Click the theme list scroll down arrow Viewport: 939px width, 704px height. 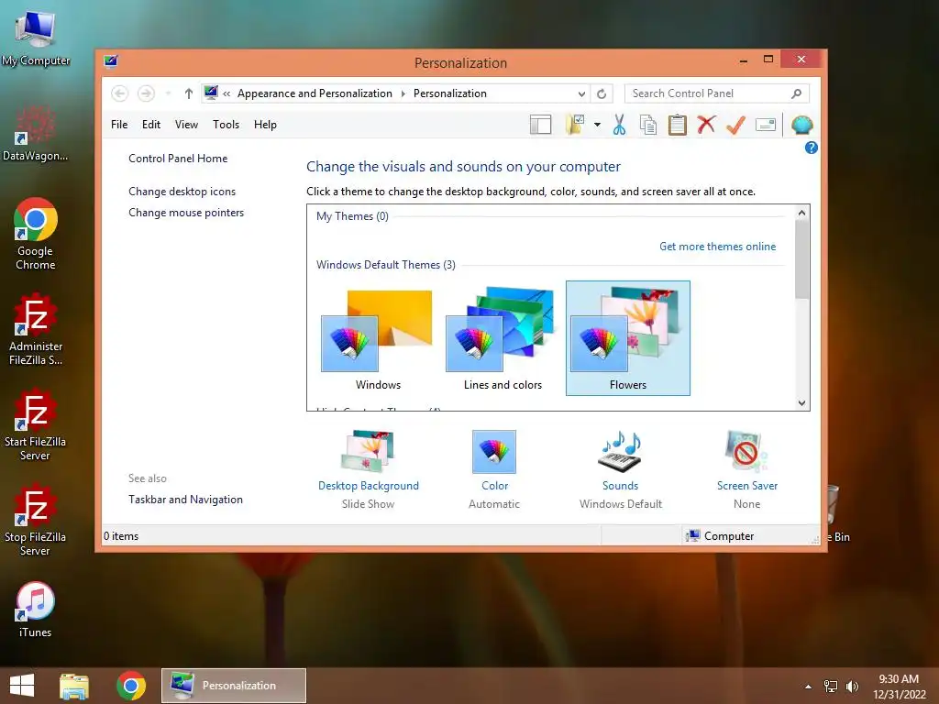[x=801, y=403]
